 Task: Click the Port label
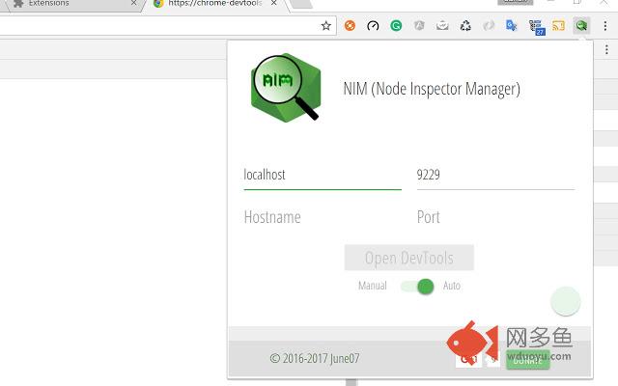(429, 217)
